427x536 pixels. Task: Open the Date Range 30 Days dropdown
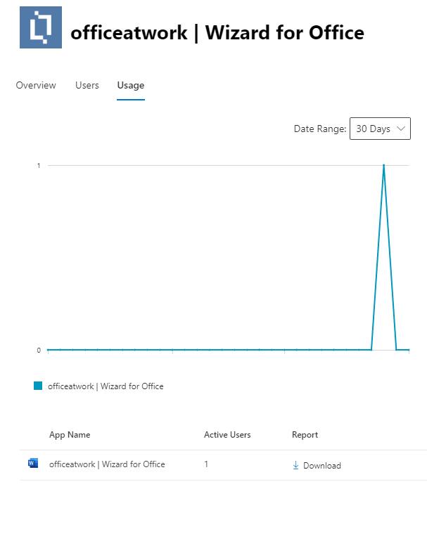[380, 129]
